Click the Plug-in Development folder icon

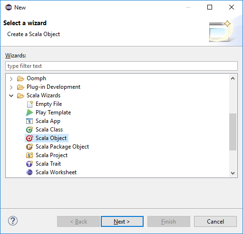(20, 87)
